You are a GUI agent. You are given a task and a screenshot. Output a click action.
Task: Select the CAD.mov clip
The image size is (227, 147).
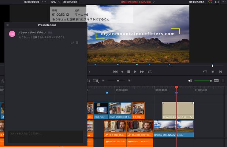point(101,111)
